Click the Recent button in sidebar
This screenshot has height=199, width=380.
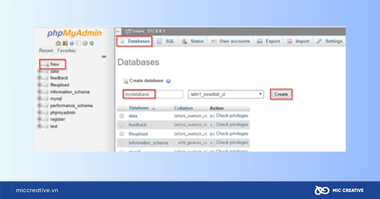coord(46,51)
